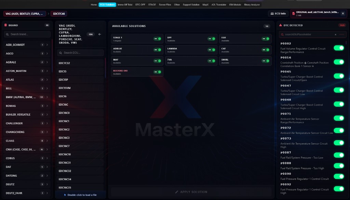This screenshot has height=200, width=350.
Task: Toggle the RESTORE ORI switch
Action: coord(157,72)
